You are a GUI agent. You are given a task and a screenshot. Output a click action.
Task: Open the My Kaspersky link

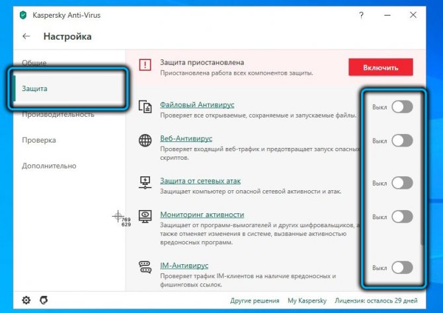point(307,300)
